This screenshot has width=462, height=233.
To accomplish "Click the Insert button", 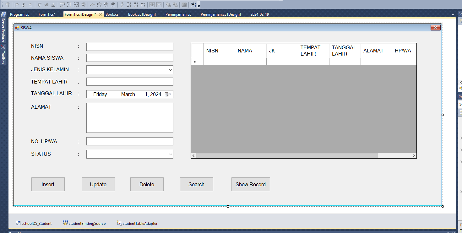I will tap(48, 184).
